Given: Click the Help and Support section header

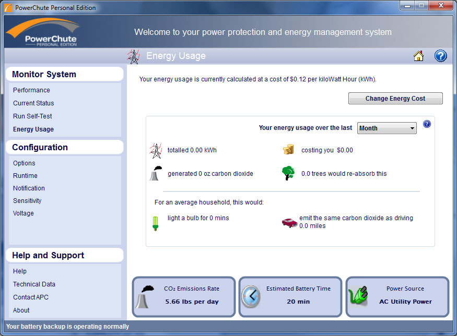Looking at the screenshot, I should pos(65,255).
